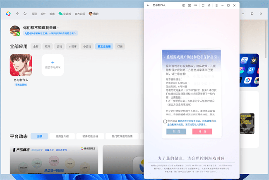Select the 第三方应用 filter

tap(104, 46)
